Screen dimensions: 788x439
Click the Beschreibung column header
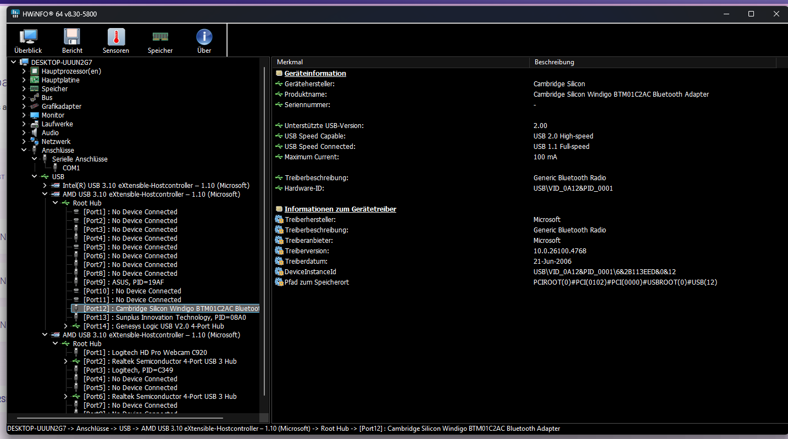tap(652, 62)
